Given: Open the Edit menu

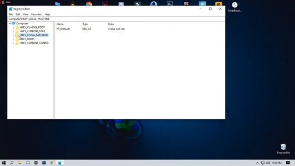Looking at the screenshot, I should point(18,14).
